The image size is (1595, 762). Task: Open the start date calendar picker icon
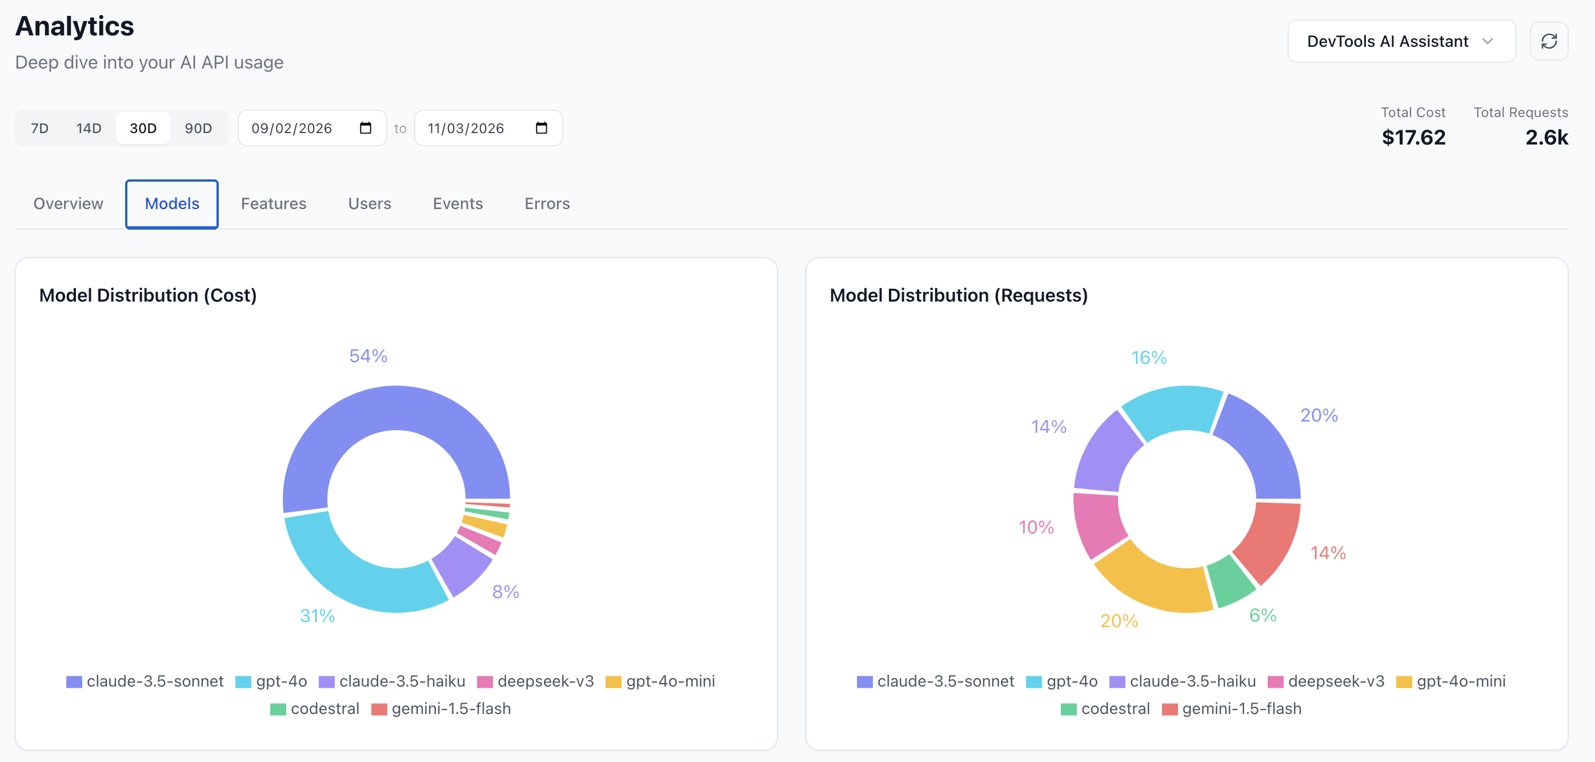pyautogui.click(x=365, y=128)
